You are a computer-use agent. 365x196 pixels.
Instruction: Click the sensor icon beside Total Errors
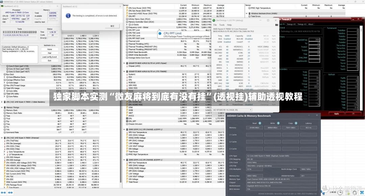pos(249,16)
